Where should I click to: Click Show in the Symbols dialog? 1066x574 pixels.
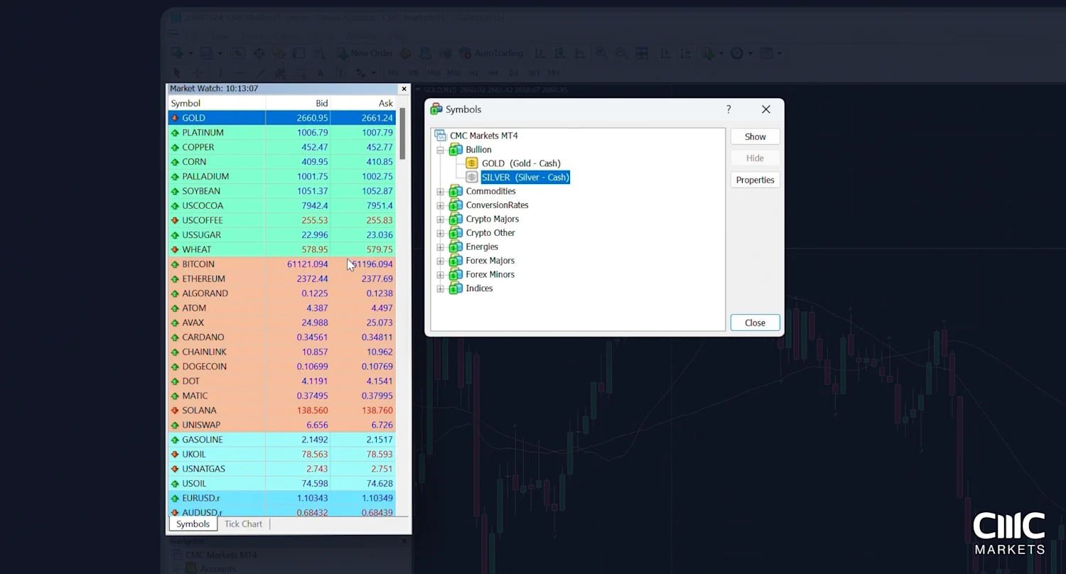pyautogui.click(x=755, y=136)
